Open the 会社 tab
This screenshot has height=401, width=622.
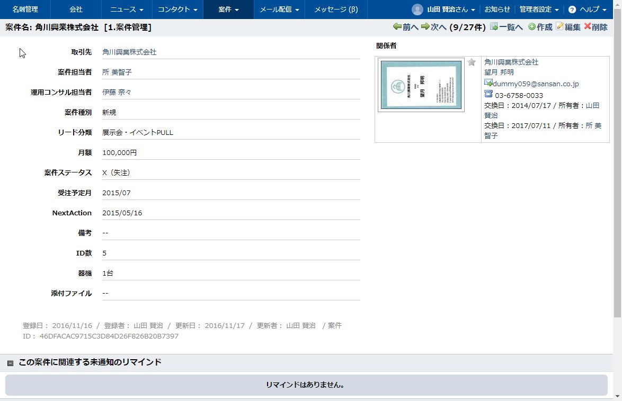[x=76, y=10]
